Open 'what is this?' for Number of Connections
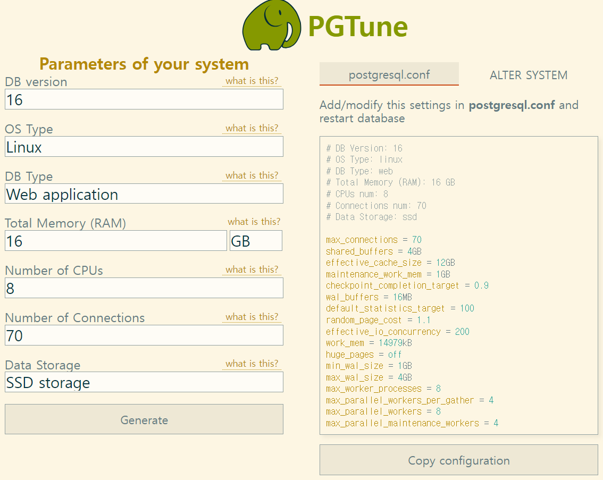The width and height of the screenshot is (603, 480). click(252, 317)
